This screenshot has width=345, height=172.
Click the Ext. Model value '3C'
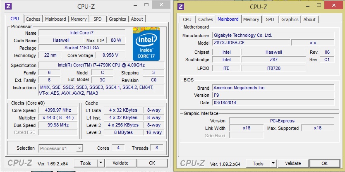(102, 80)
